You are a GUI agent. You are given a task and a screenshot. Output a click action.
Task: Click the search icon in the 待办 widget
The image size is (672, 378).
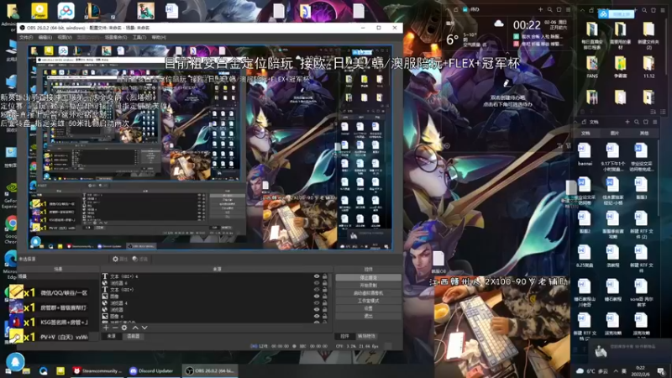click(550, 9)
